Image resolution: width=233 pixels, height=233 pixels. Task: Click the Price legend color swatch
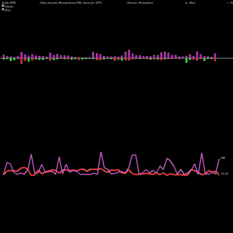coord(3,9)
